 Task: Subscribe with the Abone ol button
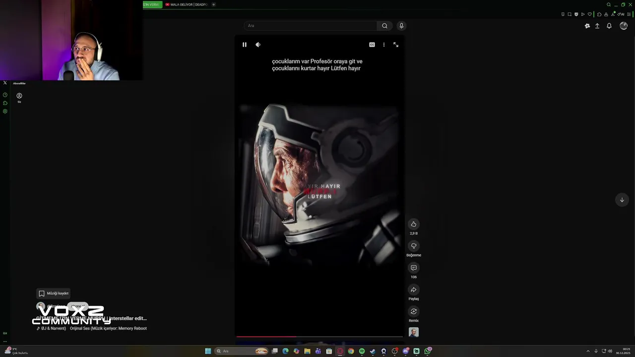tap(77, 306)
